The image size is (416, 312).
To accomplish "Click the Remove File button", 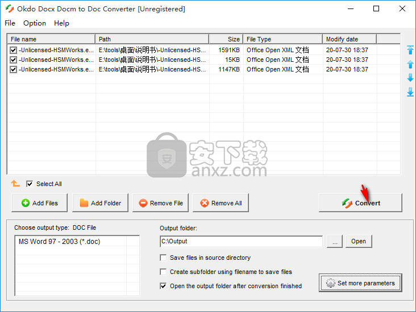I will [x=160, y=203].
